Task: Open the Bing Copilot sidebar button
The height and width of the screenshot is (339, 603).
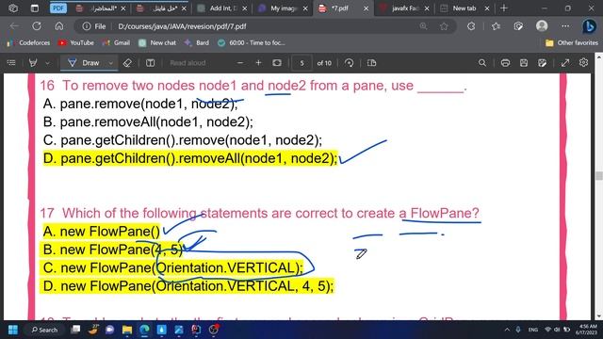Action: click(589, 26)
